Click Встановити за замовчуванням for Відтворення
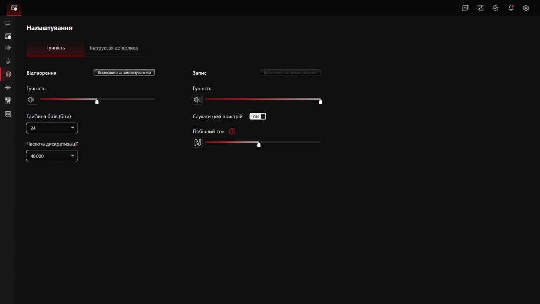This screenshot has width=540, height=304. (x=124, y=72)
